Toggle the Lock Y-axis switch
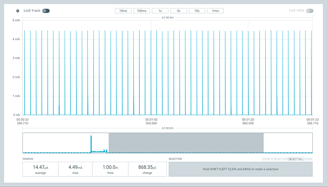The width and height of the screenshot is (327, 187). (46, 11)
